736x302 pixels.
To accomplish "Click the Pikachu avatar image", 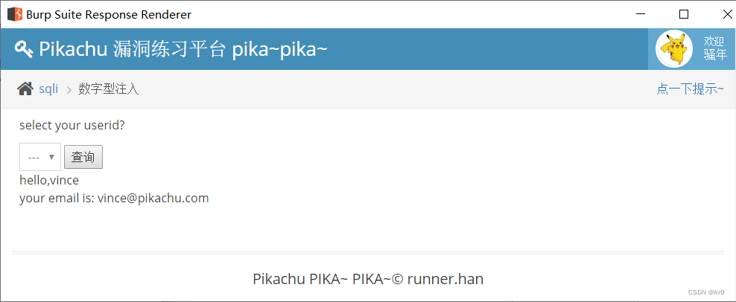I will 674,49.
